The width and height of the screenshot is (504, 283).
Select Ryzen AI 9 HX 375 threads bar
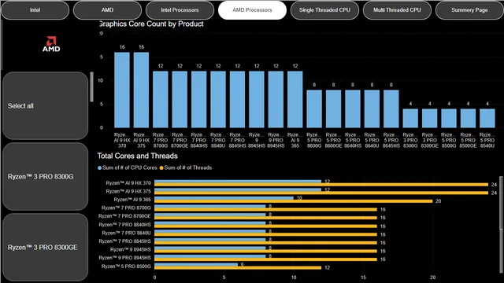pyautogui.click(x=321, y=193)
